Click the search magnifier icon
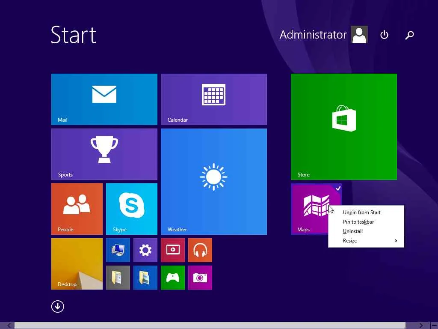This screenshot has height=329, width=438. point(409,35)
